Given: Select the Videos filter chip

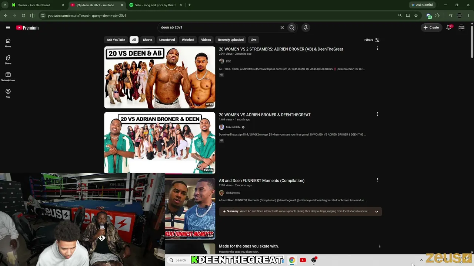Looking at the screenshot, I should pyautogui.click(x=206, y=40).
